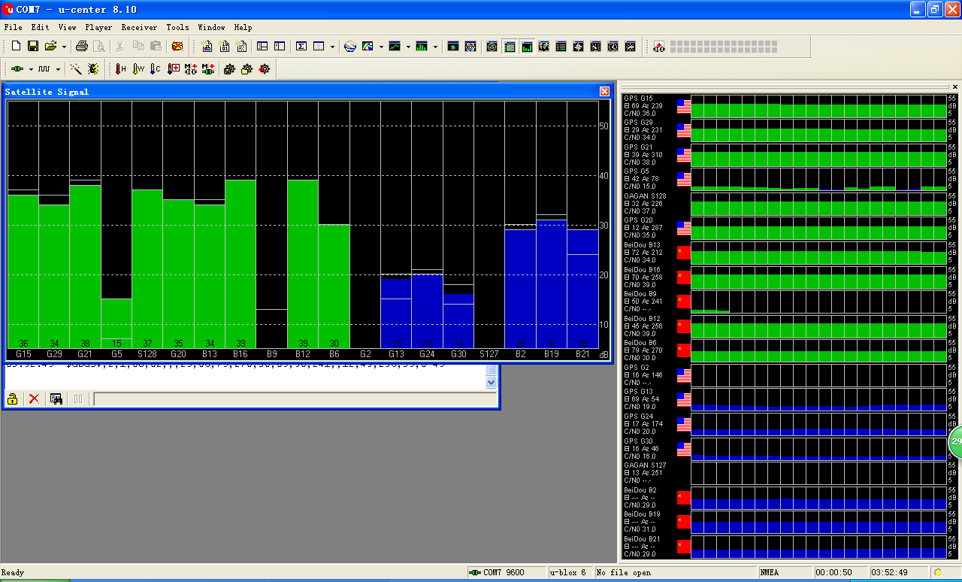The height and width of the screenshot is (582, 962).
Task: Toggle the Satellite Level docking window
Action: coord(527,47)
